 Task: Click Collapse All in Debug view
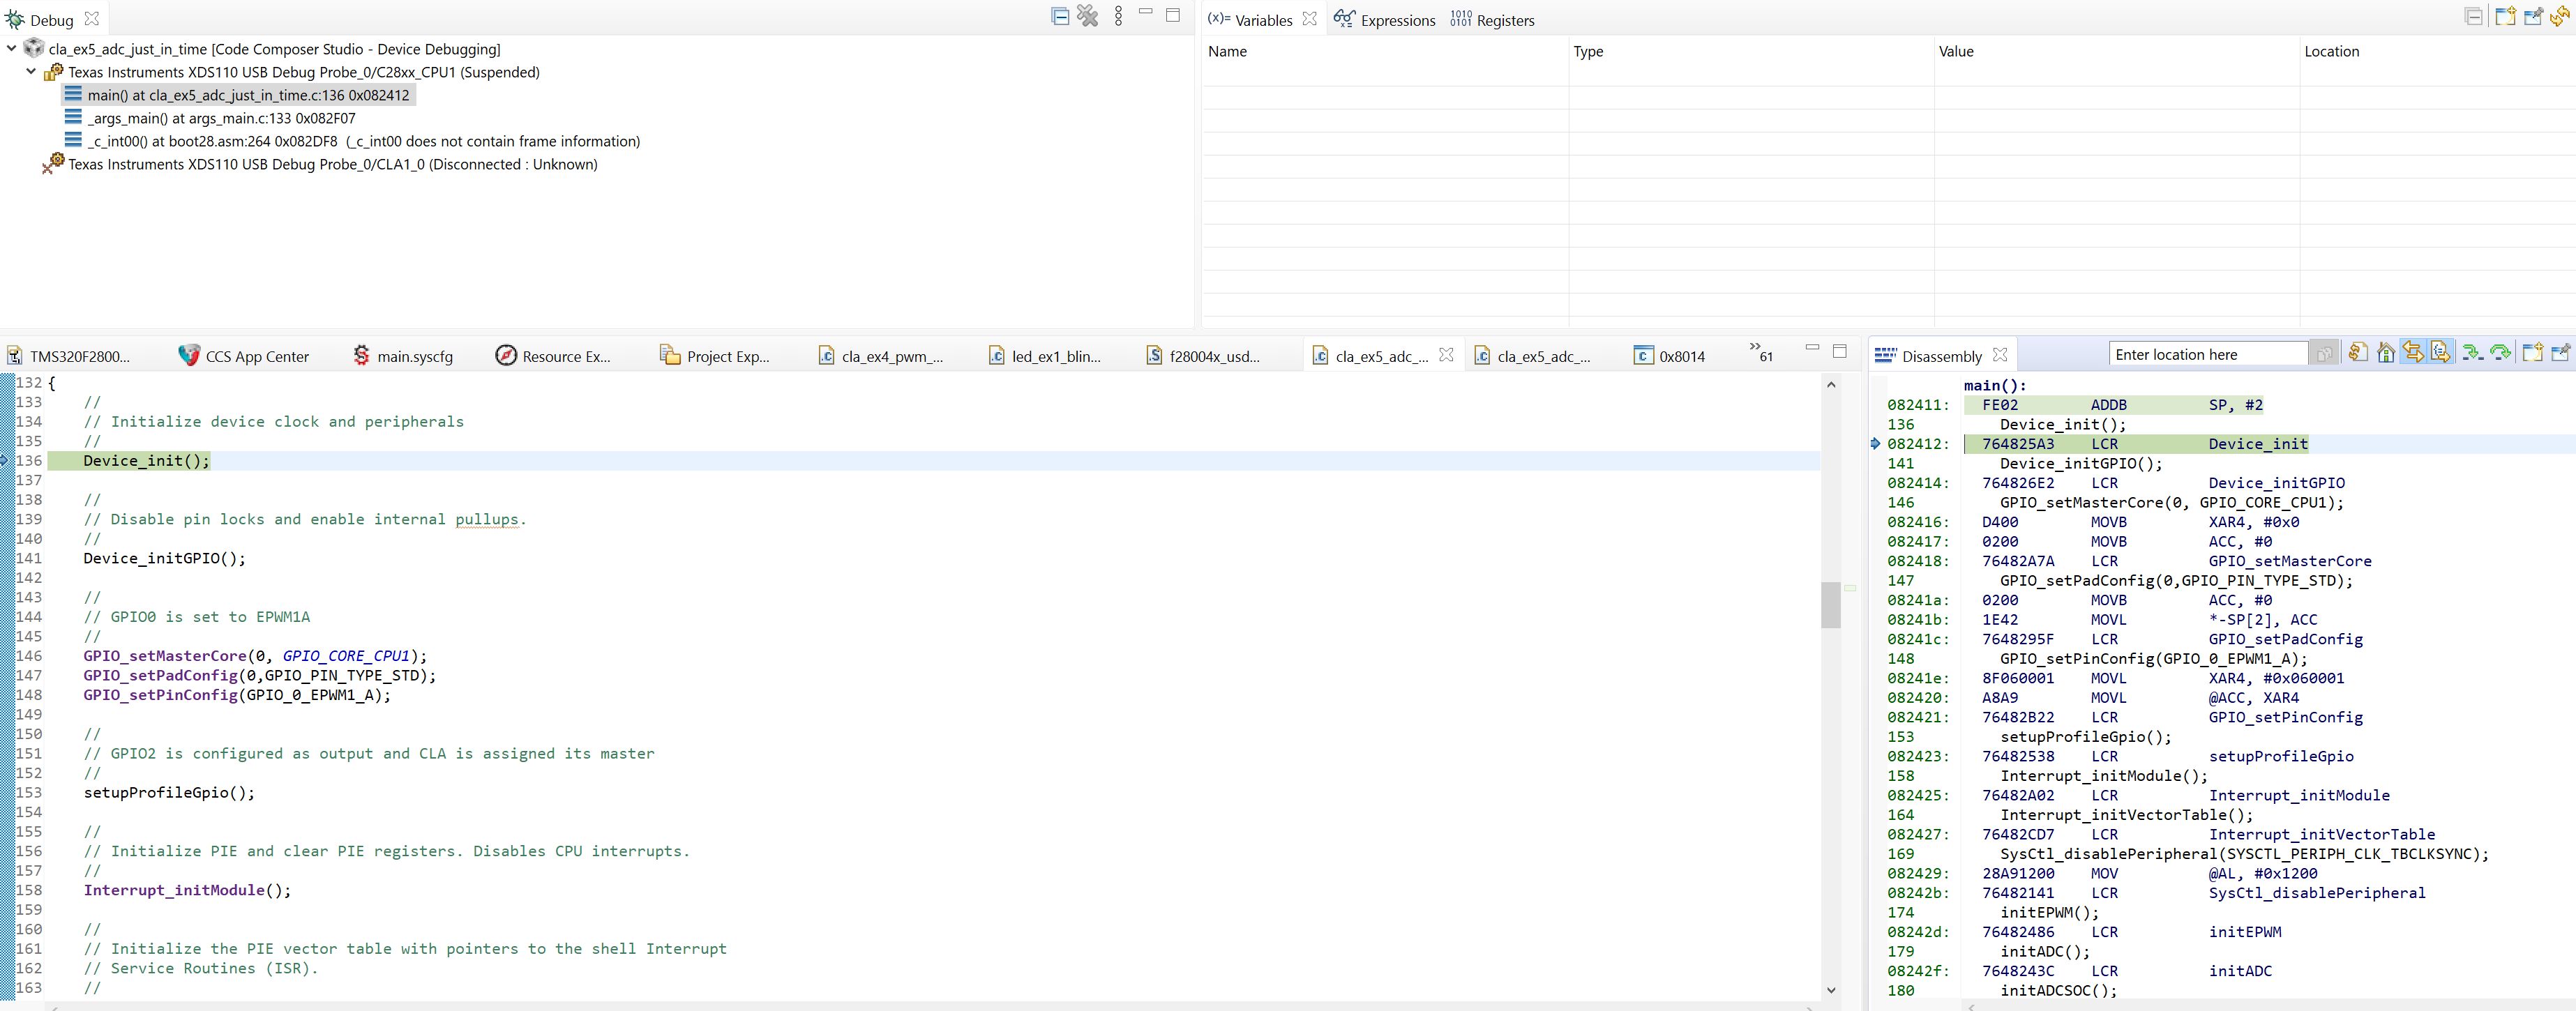[x=1060, y=16]
